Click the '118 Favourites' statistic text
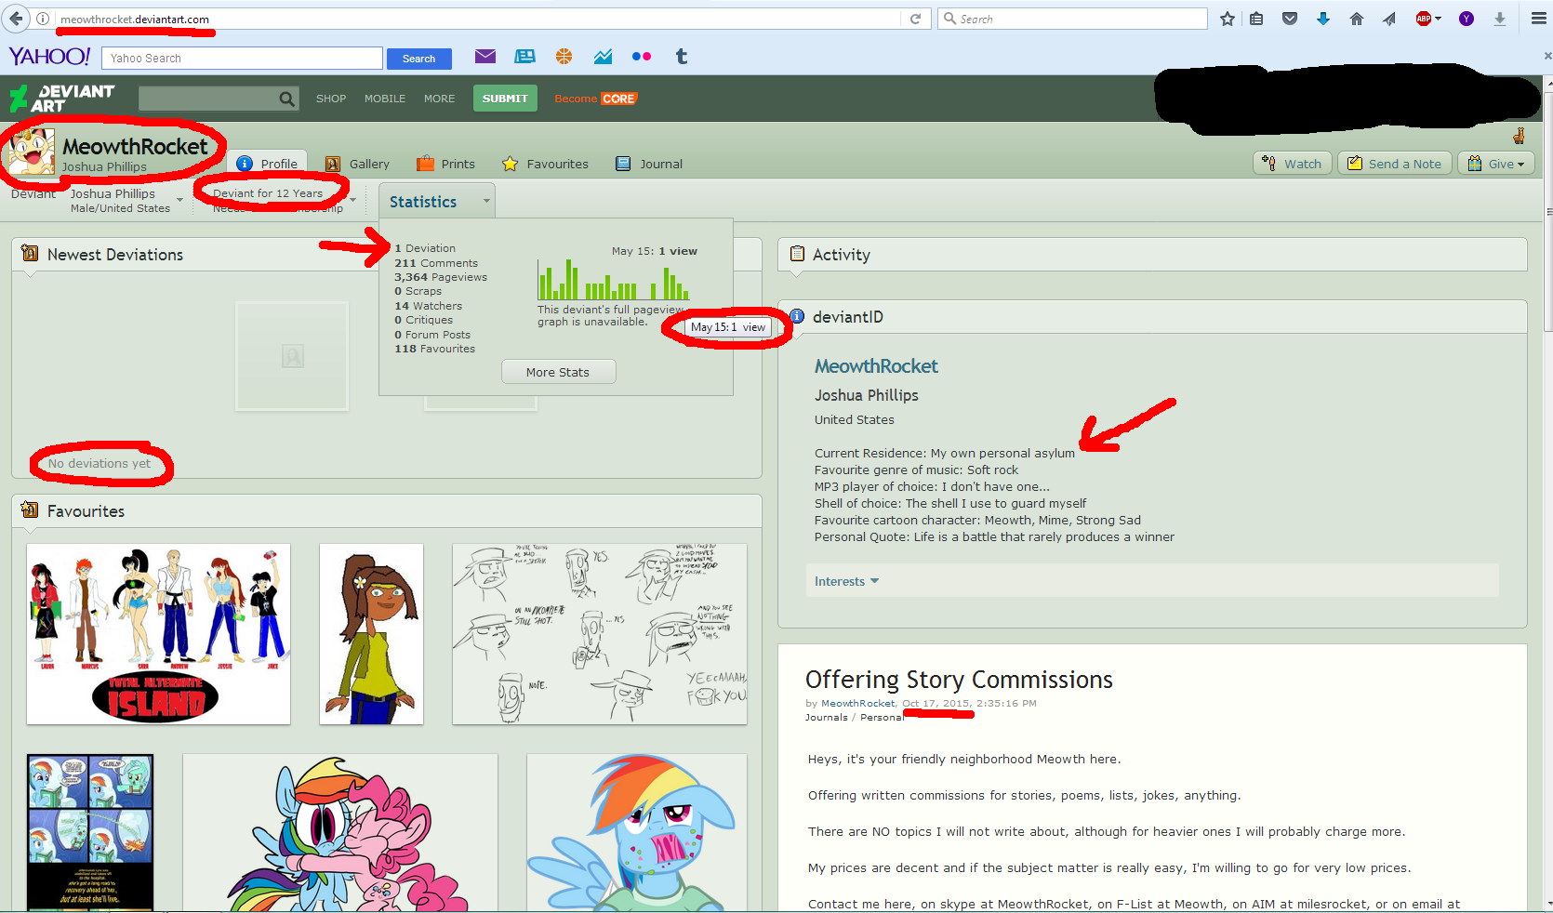Screen dimensions: 1553x913 click(434, 349)
